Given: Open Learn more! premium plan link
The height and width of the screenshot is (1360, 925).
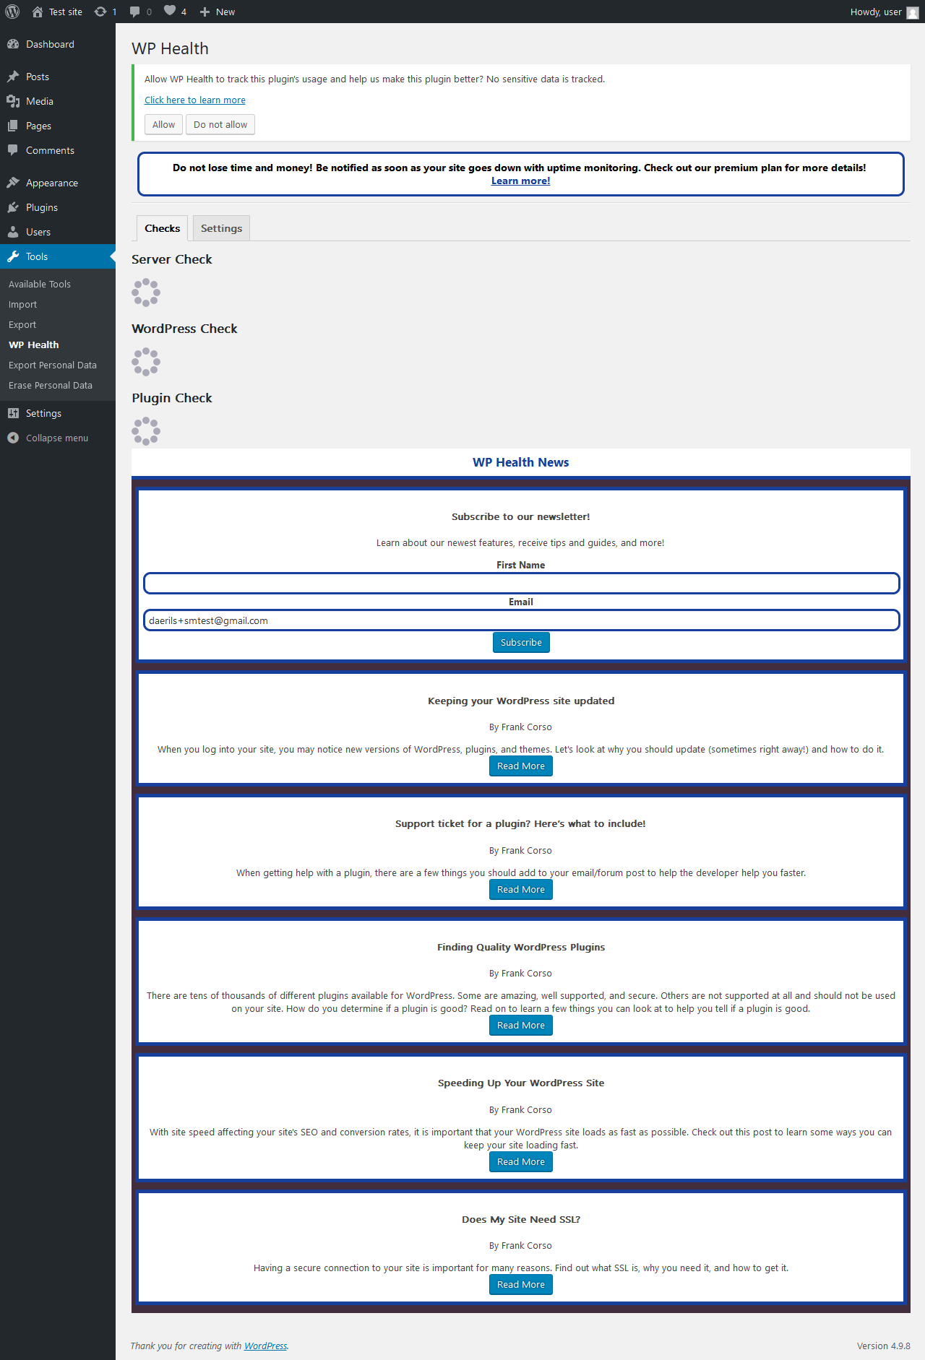Looking at the screenshot, I should [520, 181].
